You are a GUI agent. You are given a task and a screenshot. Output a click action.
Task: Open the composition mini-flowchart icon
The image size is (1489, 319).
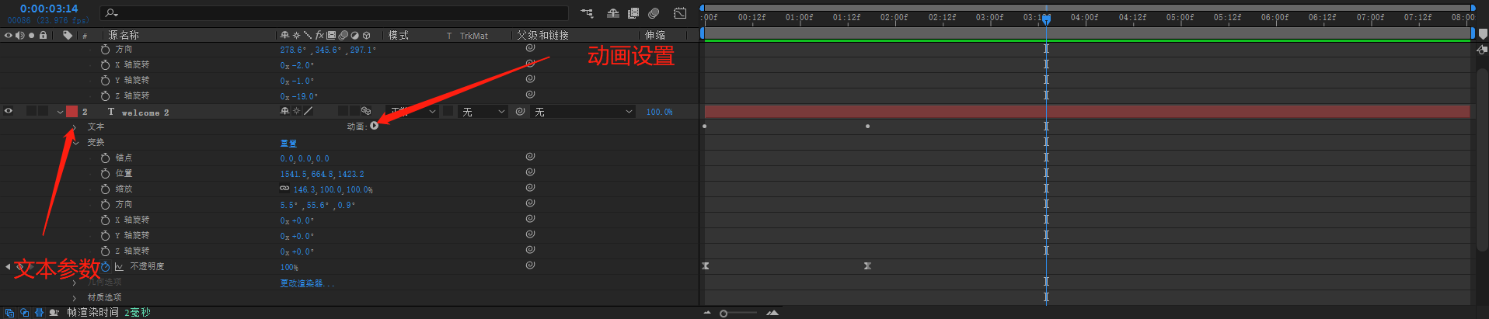click(587, 13)
